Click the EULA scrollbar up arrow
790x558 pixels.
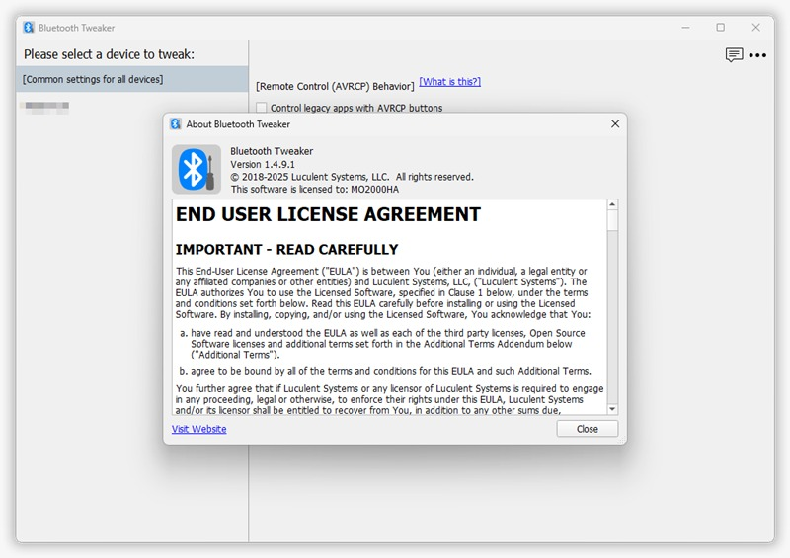tap(612, 206)
